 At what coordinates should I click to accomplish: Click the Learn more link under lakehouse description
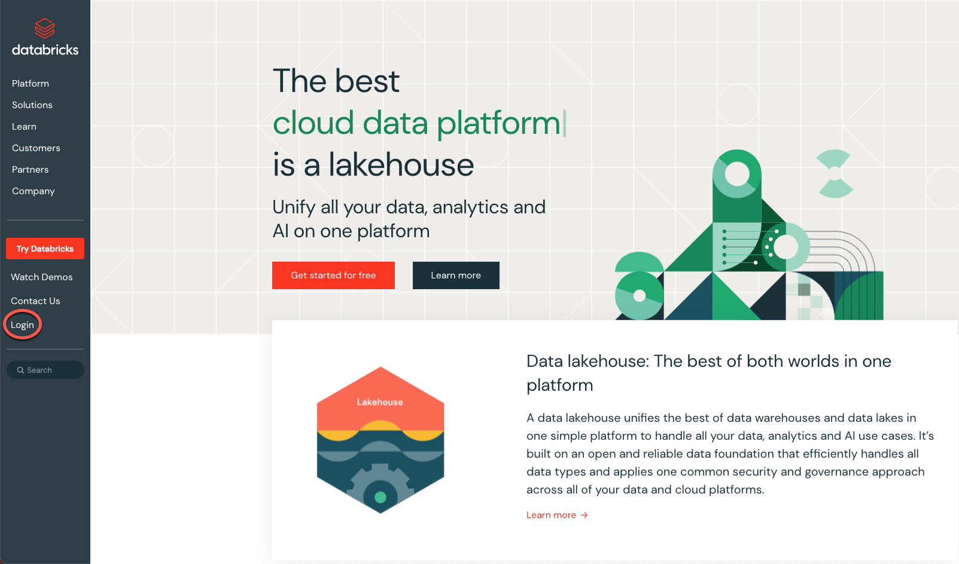(551, 514)
